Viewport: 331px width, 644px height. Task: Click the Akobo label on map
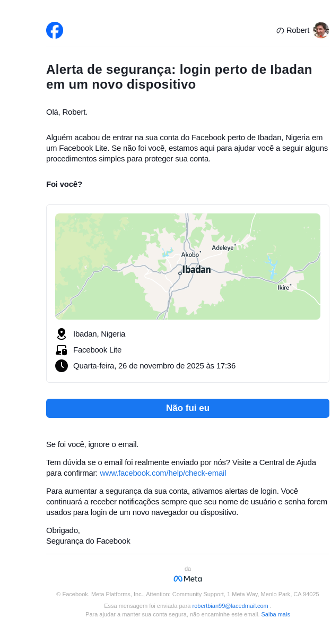click(190, 255)
